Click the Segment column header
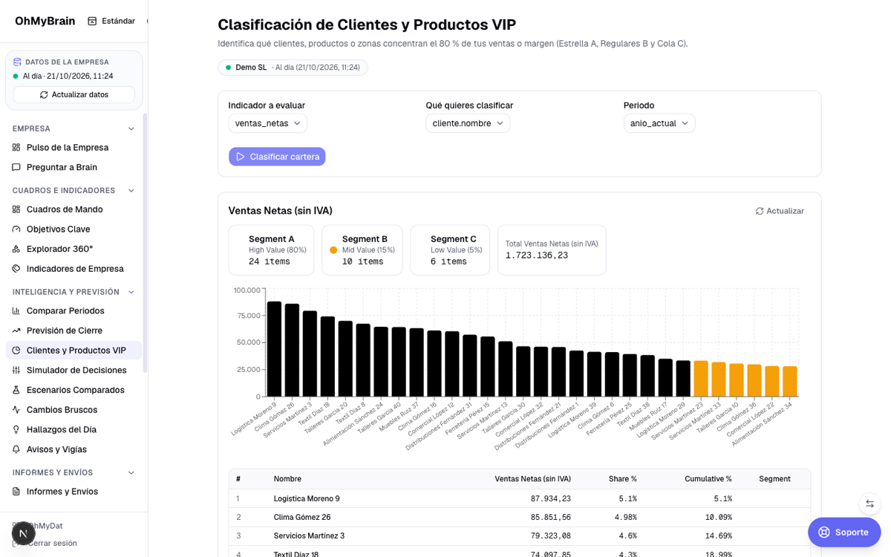 click(774, 479)
